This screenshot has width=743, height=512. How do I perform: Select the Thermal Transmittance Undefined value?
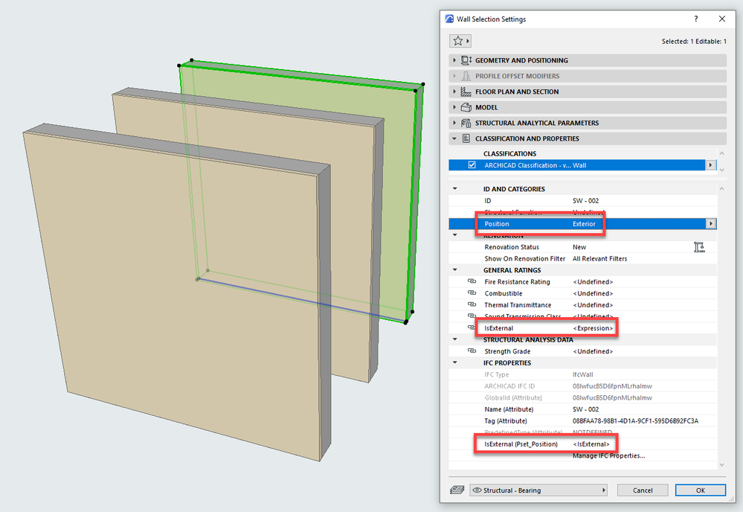[x=593, y=305]
